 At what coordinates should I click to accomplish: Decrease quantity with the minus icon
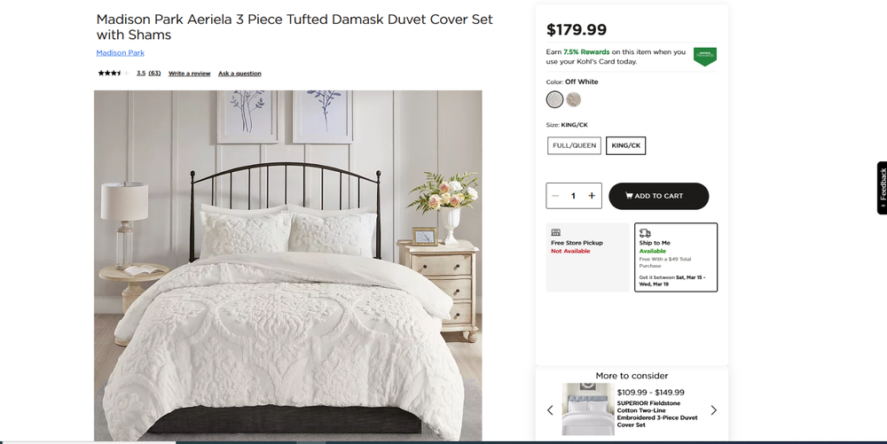point(555,196)
